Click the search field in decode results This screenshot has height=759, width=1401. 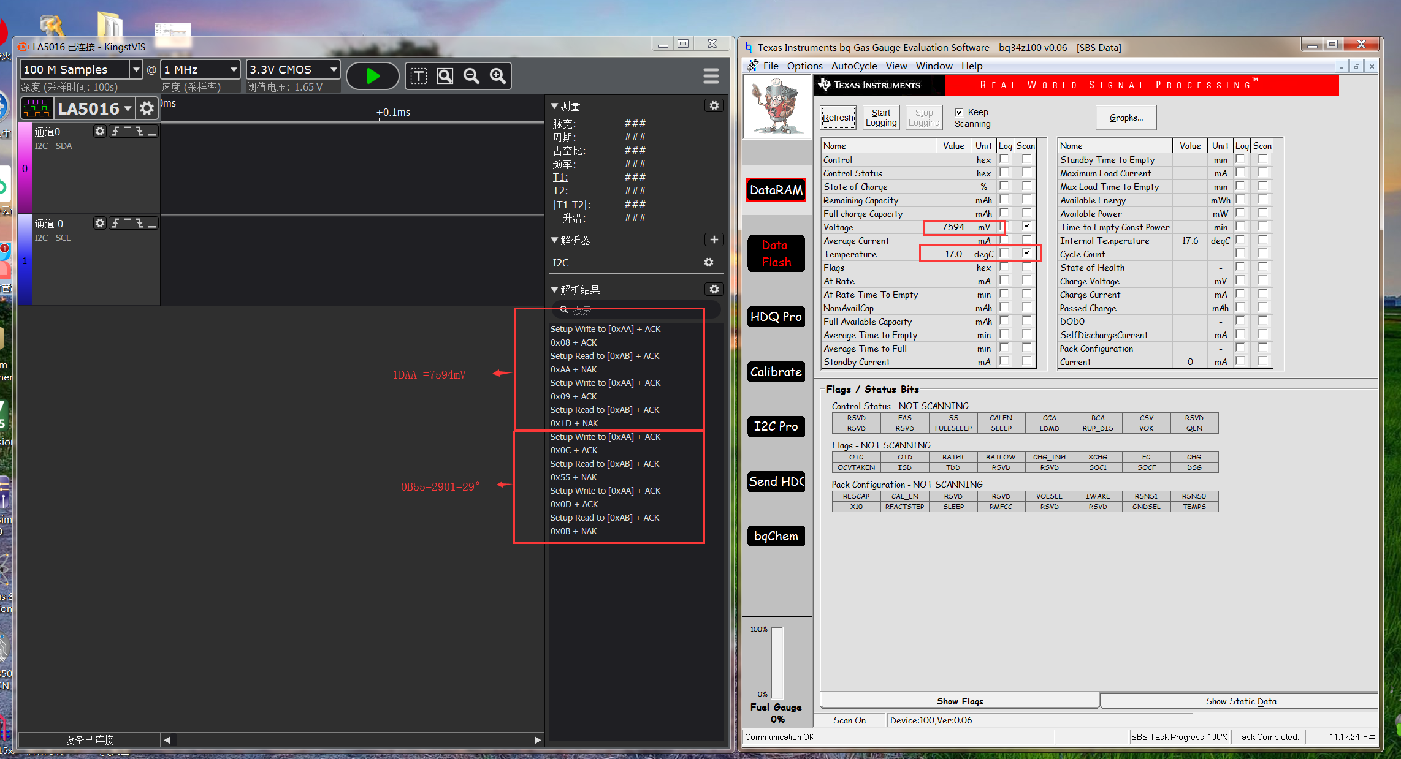point(638,310)
